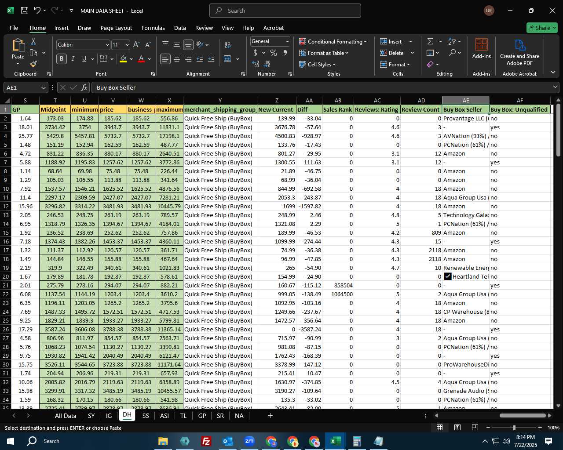Apply Comma Style format
Image resolution: width=563 pixels, height=450 pixels.
coord(285,53)
